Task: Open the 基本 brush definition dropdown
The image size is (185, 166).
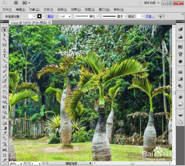Action: click(x=125, y=16)
